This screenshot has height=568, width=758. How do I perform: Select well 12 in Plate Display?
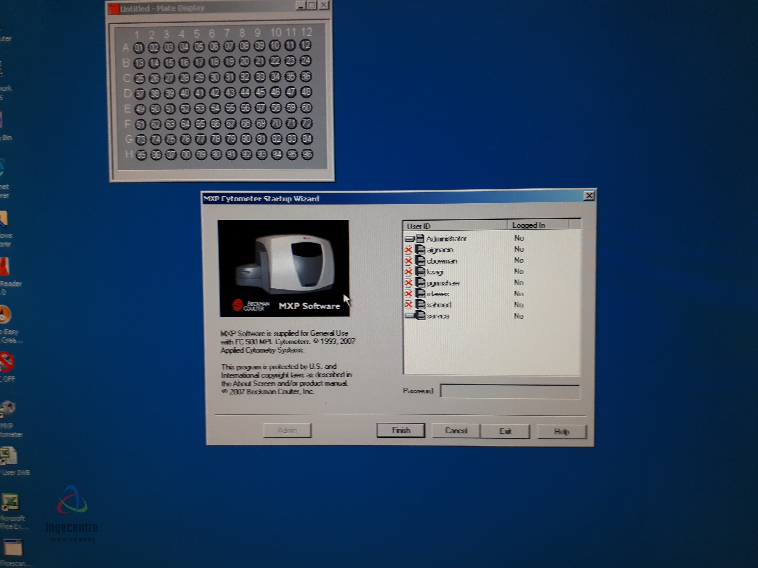pos(305,45)
